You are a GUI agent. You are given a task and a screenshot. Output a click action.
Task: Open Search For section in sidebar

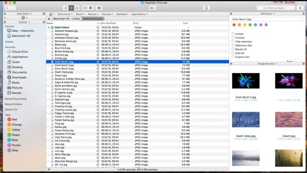(x=11, y=109)
